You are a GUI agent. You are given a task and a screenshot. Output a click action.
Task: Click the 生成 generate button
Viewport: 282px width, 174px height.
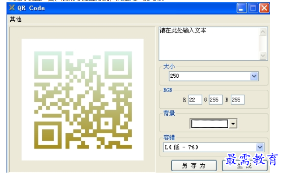pos(244,166)
